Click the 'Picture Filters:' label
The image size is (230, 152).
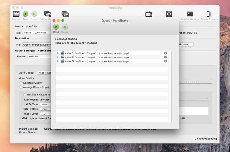point(27,132)
